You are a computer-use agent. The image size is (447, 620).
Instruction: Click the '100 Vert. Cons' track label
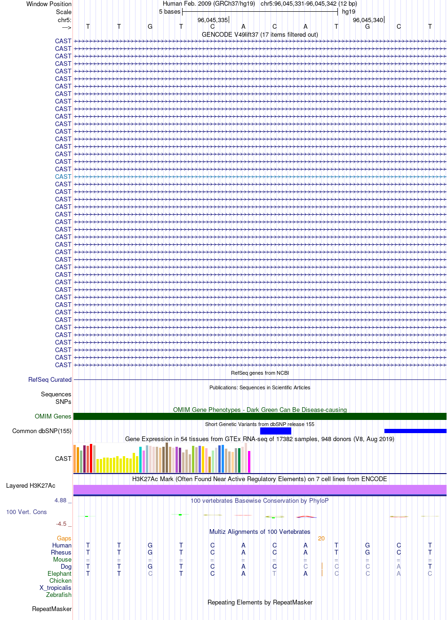26,512
